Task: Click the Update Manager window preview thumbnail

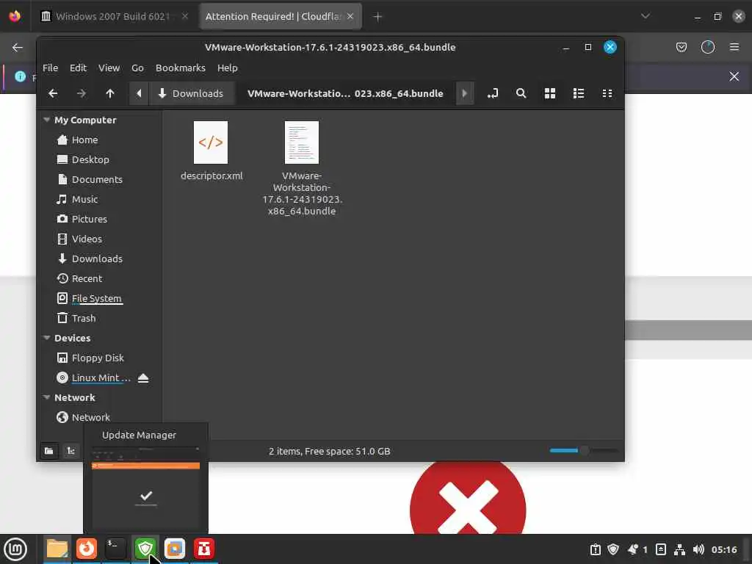Action: point(146,488)
